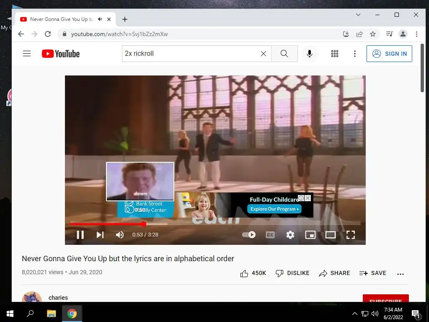The width and height of the screenshot is (429, 322).
Task: Enter full screen mode
Action: (351, 235)
